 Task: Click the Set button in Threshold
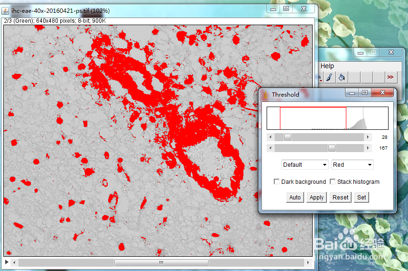362,198
